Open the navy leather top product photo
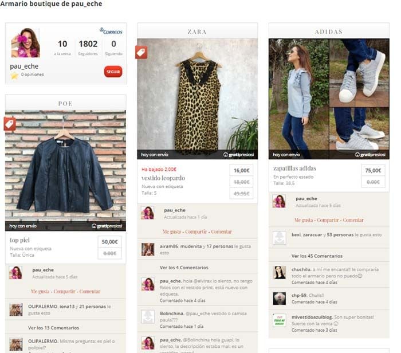Viewport: 401px width, 353px height. pyautogui.click(x=65, y=171)
